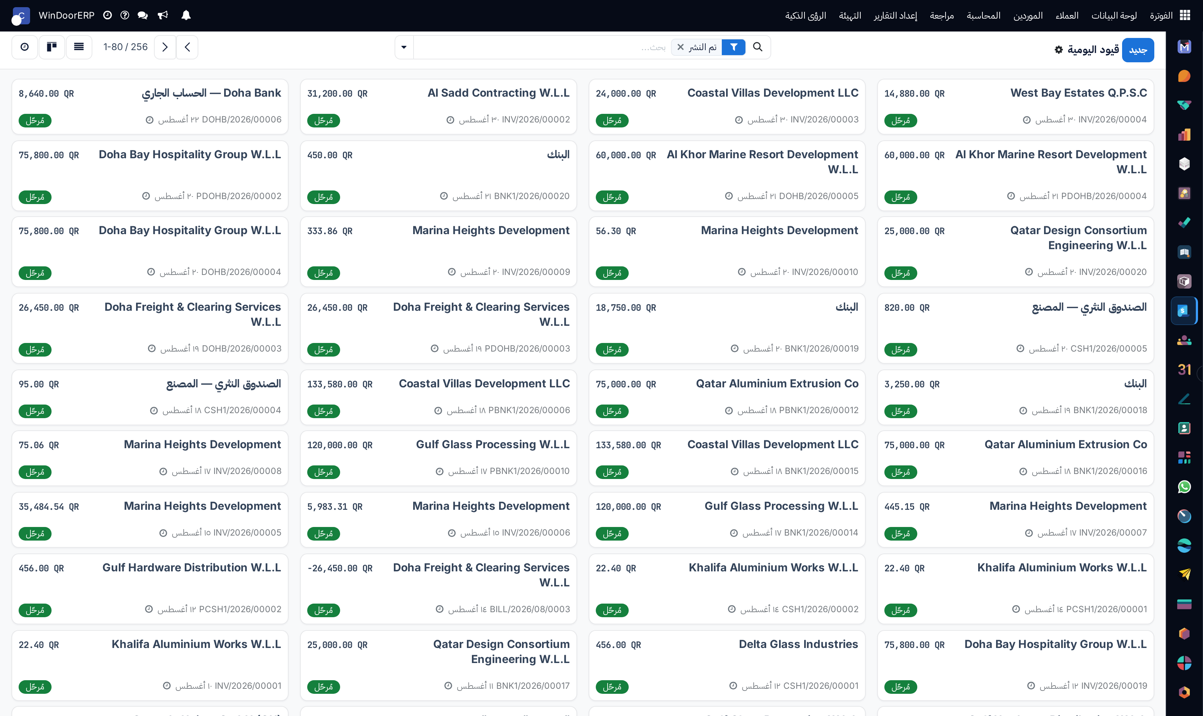Remove the 'تم النشر' filter tag
1203x716 pixels.
[x=680, y=47]
